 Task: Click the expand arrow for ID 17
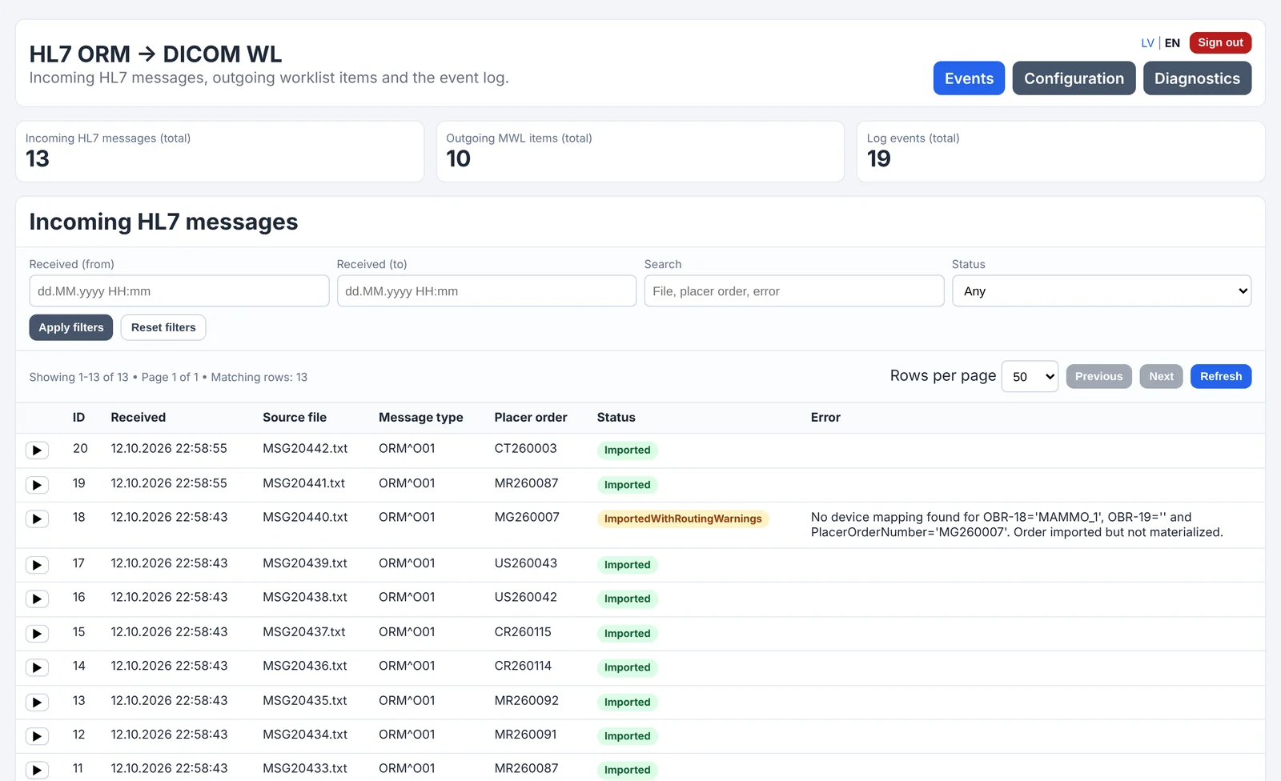(x=37, y=565)
